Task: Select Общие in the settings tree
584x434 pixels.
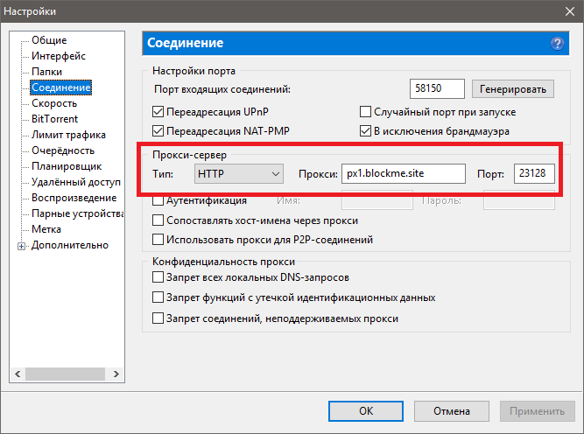Action: tap(49, 40)
